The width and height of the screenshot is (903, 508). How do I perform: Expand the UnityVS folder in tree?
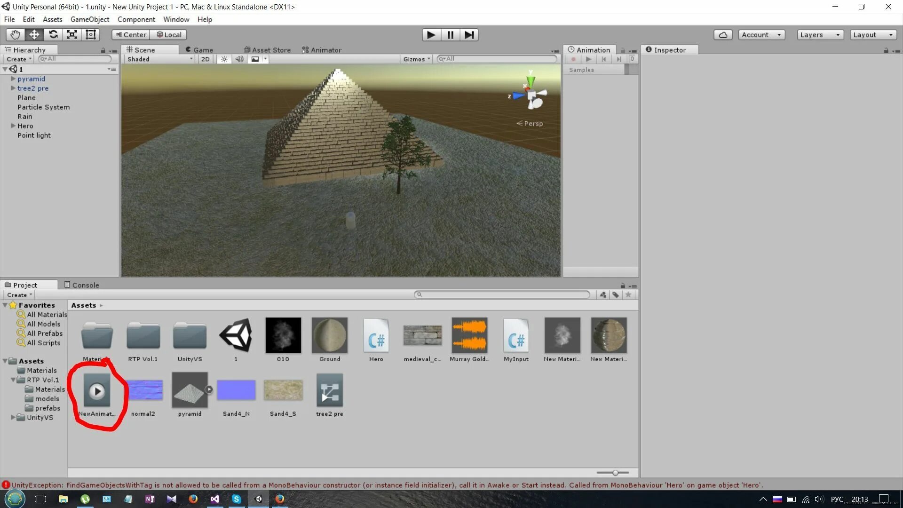13,418
